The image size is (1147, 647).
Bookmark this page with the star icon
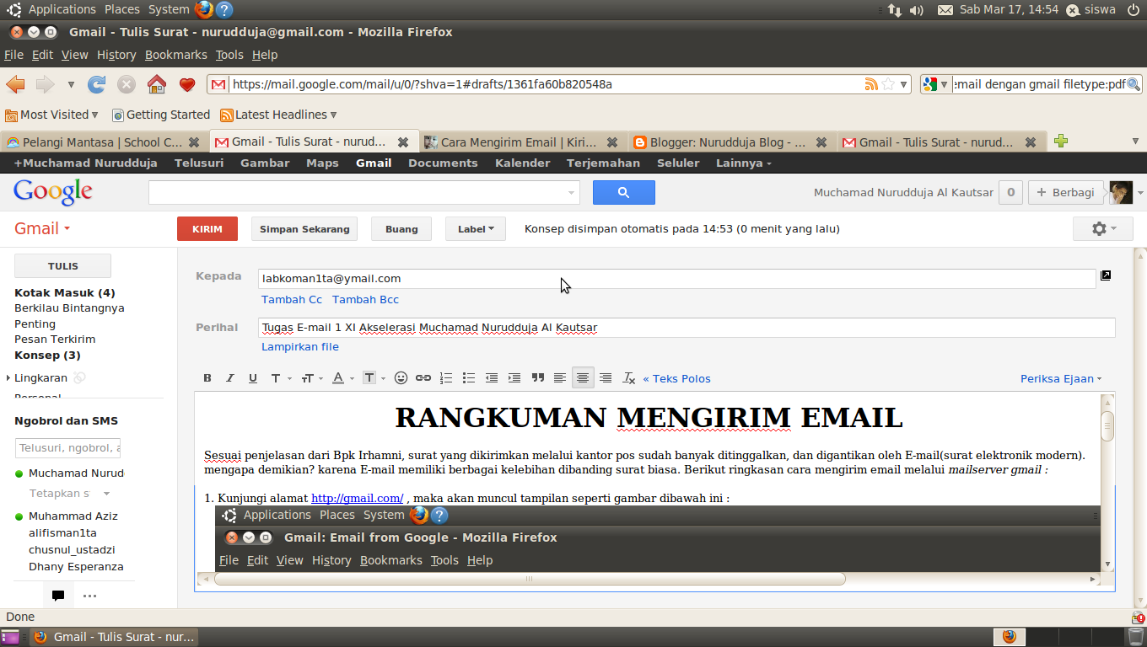tap(888, 84)
